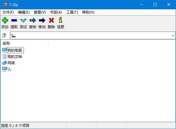The width and height of the screenshot is (176, 129).
Task: Click the Move (移动) blue arrow icon
Action: 42,20
